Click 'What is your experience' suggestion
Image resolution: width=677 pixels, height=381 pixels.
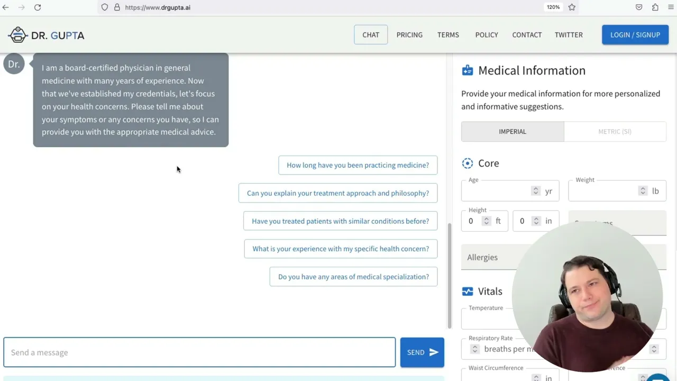[341, 249]
